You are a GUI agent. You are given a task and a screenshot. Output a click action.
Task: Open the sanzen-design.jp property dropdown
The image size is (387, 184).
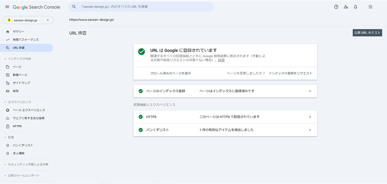[28, 20]
